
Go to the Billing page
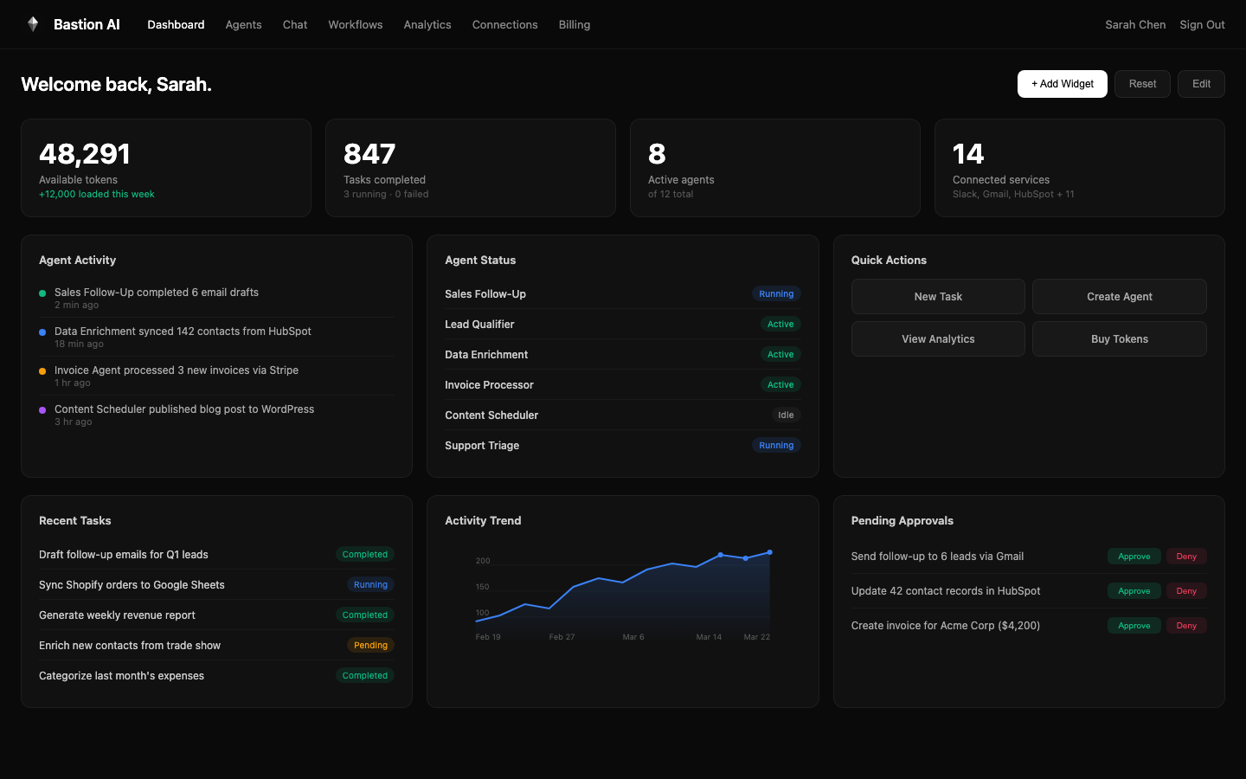(x=574, y=24)
